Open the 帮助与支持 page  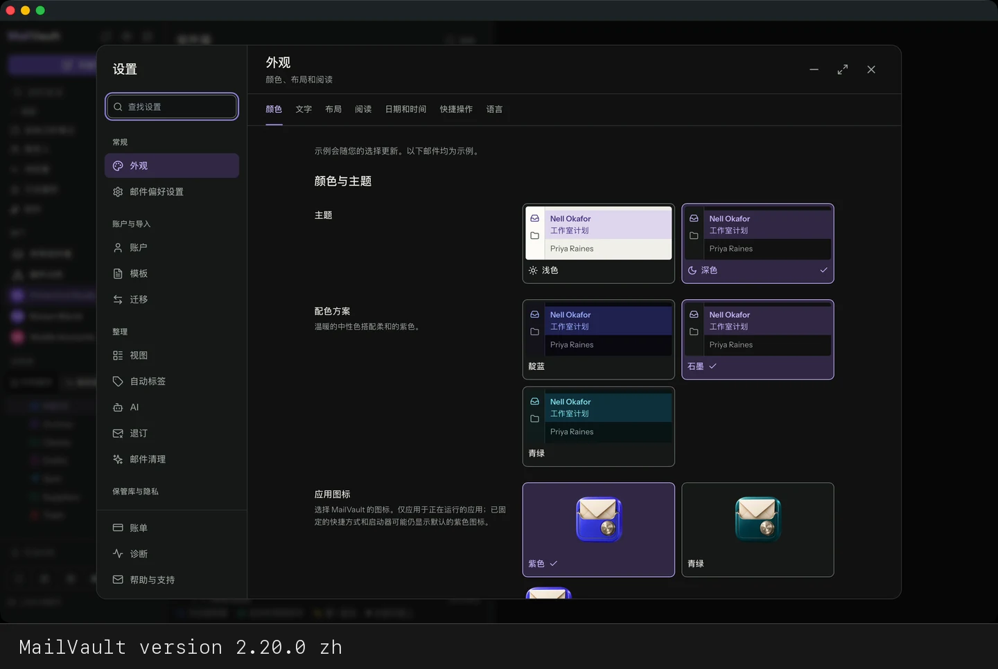172,580
